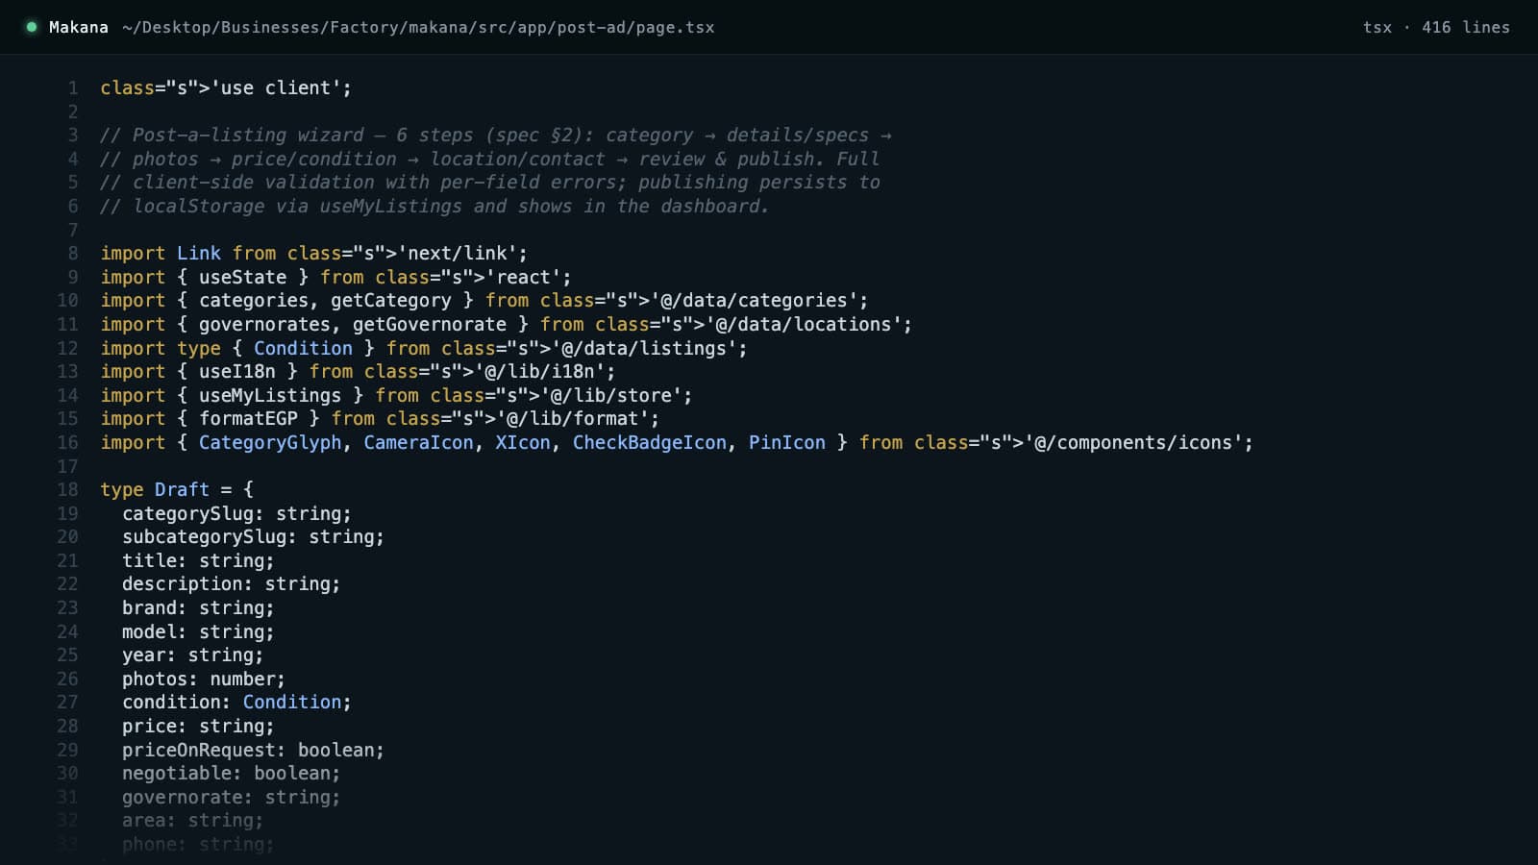
Task: Select getCategory in the categories import
Action: (x=391, y=300)
